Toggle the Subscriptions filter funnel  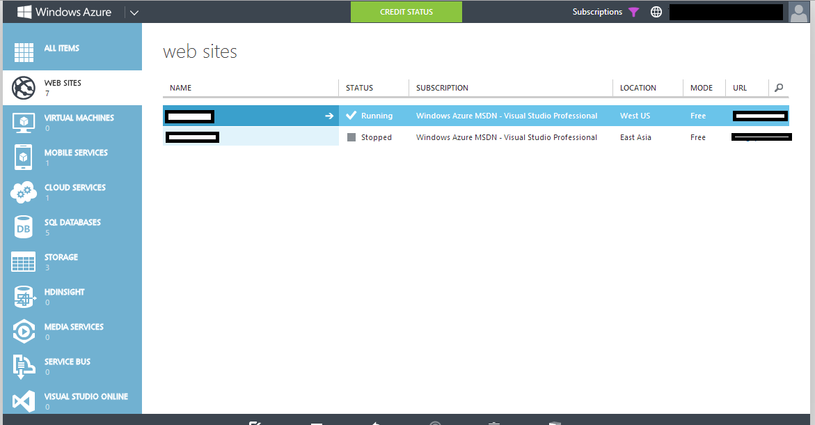click(x=633, y=12)
